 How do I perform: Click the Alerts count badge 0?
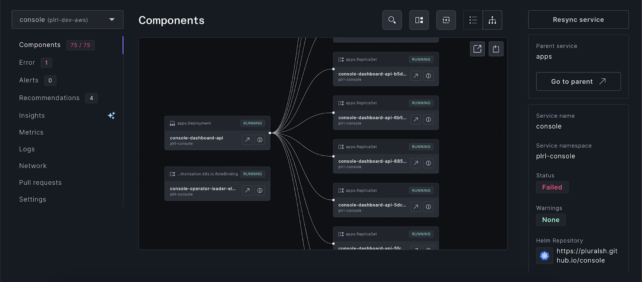pyautogui.click(x=50, y=81)
